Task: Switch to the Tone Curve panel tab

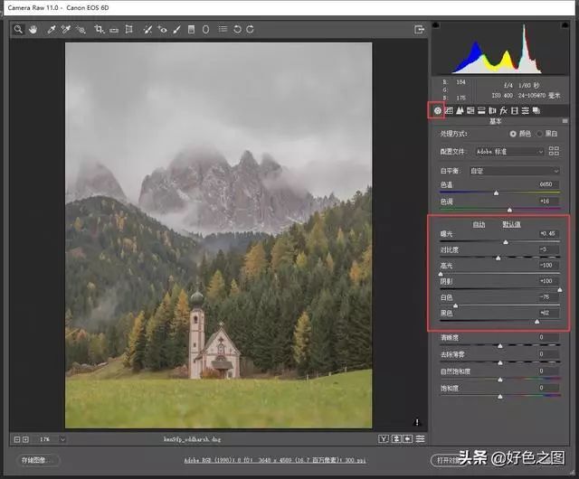Action: [x=449, y=110]
